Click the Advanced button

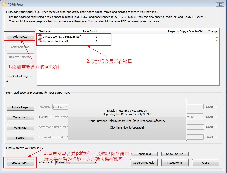(20, 127)
